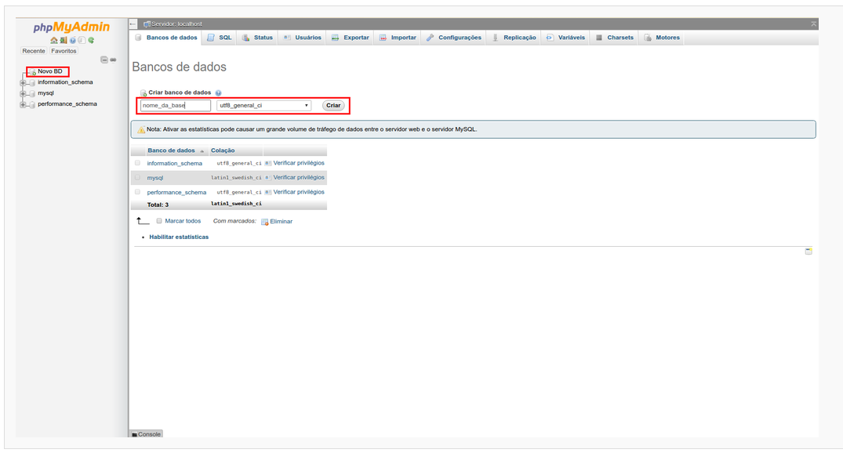843x453 pixels.
Task: Click the logout door icon in sidebar
Action: click(x=63, y=40)
